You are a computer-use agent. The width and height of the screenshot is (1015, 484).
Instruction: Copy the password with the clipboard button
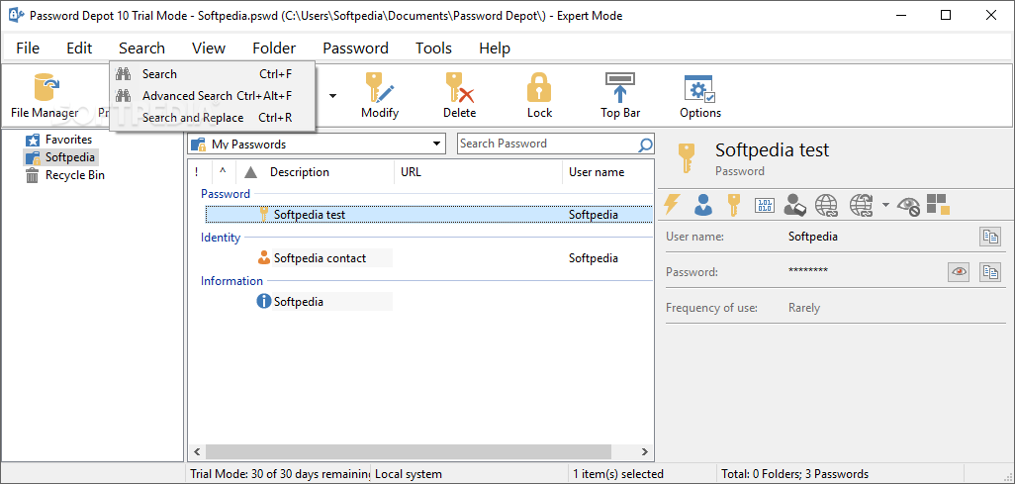coord(989,272)
